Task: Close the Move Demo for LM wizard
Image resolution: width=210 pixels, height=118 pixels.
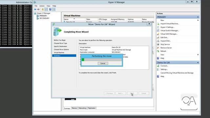Action: click(x=149, y=24)
